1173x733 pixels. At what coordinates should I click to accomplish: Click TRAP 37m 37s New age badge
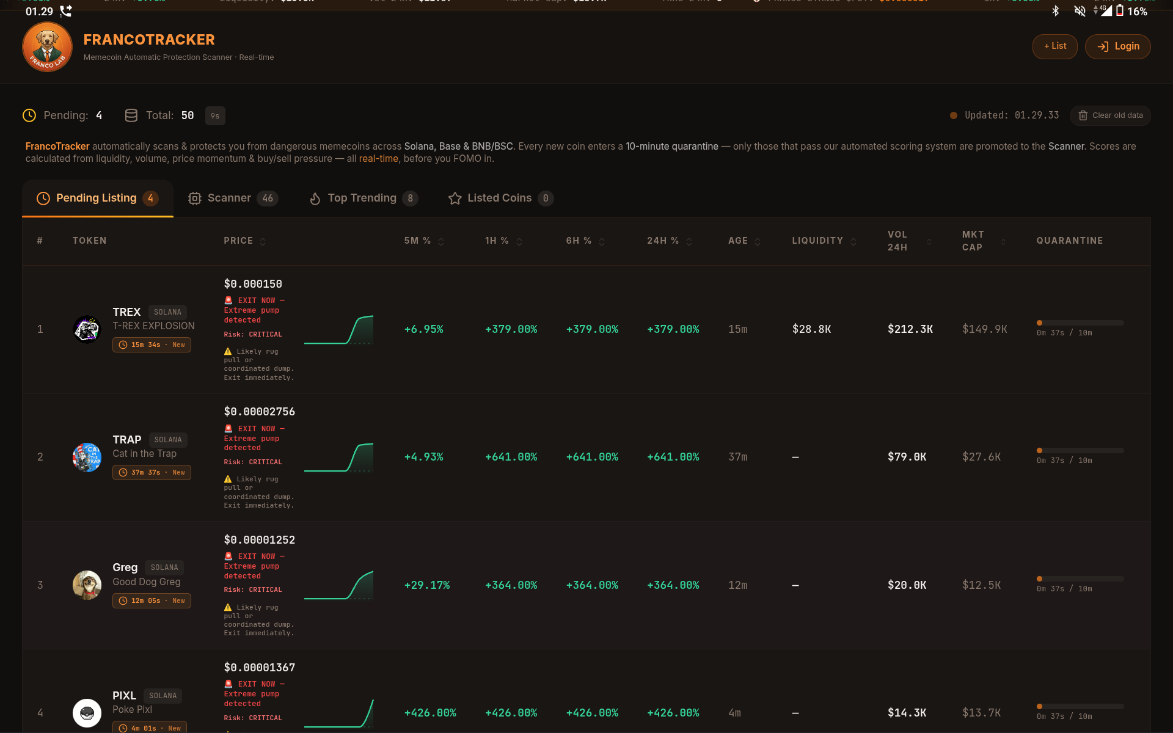(x=152, y=473)
